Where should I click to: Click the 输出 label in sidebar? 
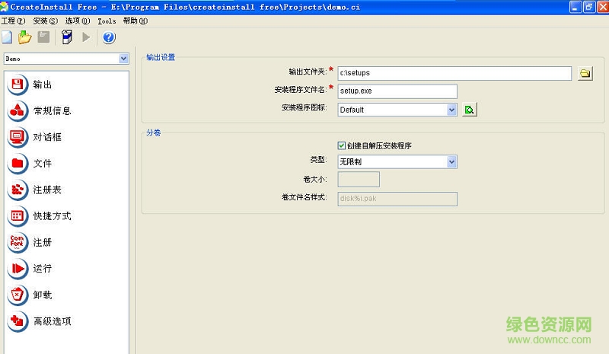click(x=43, y=85)
